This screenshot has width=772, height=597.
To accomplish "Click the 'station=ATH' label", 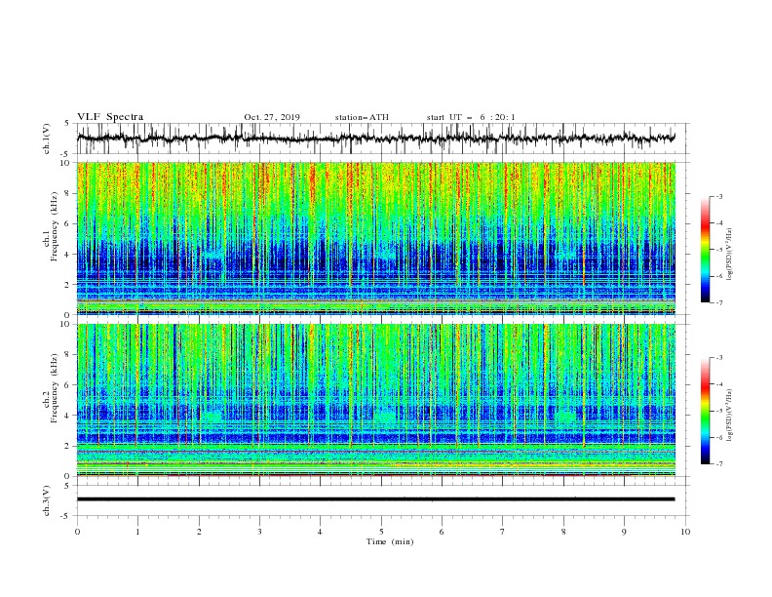I will [x=362, y=117].
